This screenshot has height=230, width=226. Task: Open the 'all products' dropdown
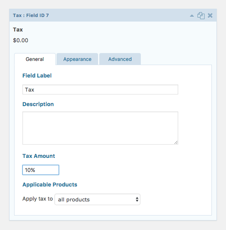point(97,199)
